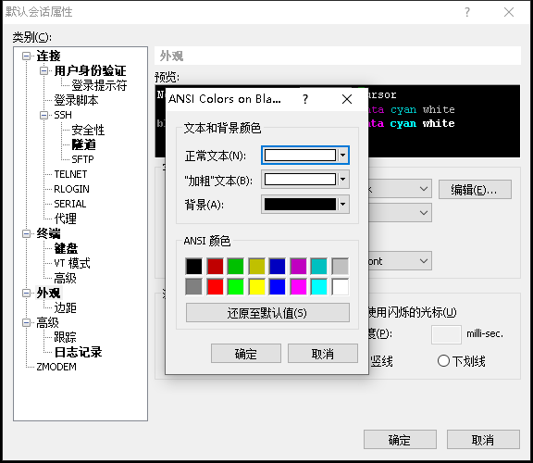Screen dimensions: 533x463
Task: Click 取消 in the 默认会话属性 window
Action: pyautogui.click(x=483, y=440)
